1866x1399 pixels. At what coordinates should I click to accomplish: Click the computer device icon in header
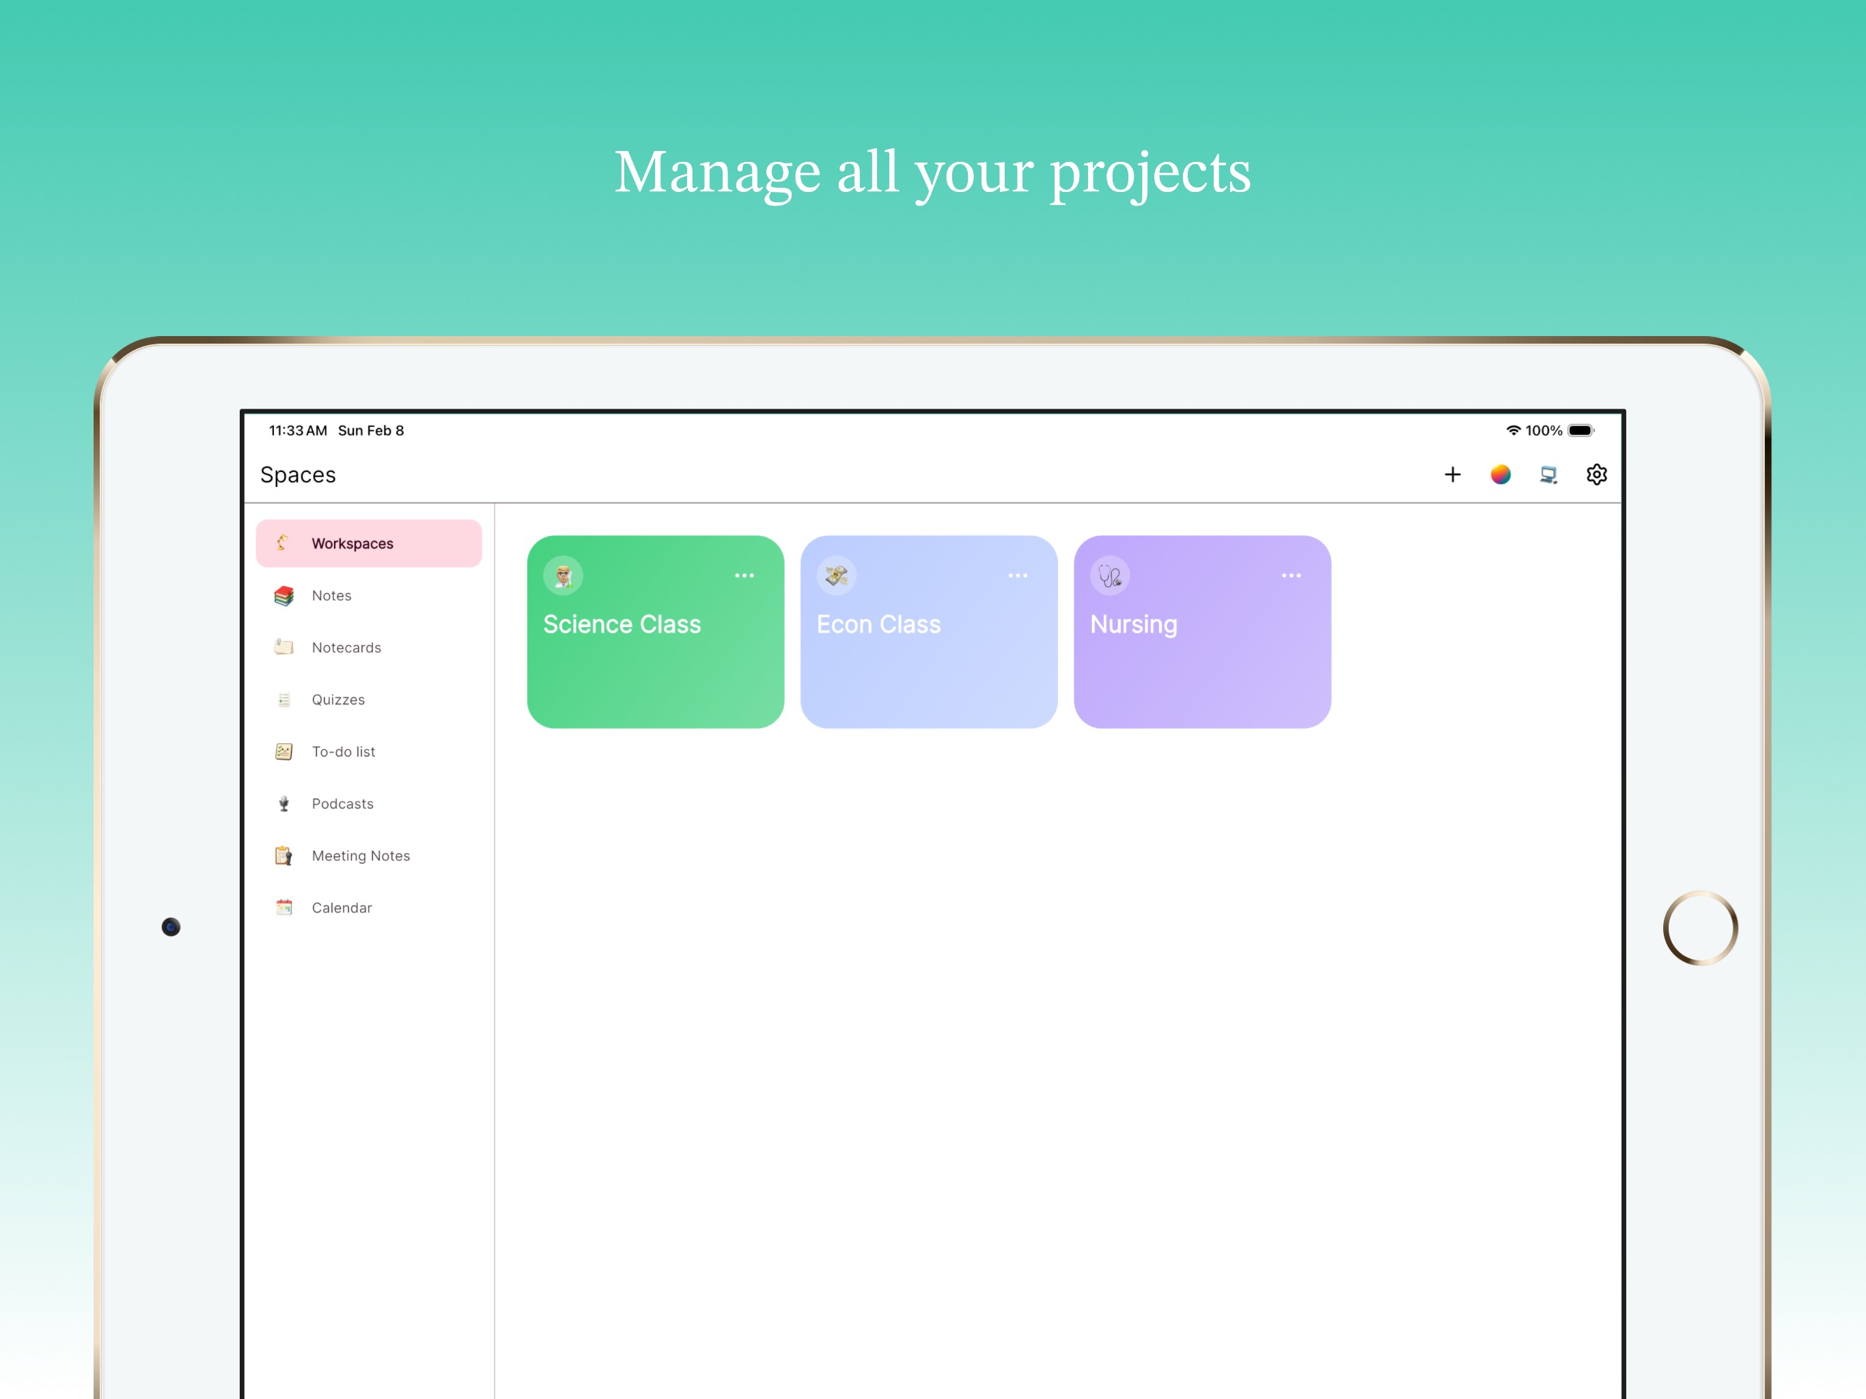click(1548, 475)
